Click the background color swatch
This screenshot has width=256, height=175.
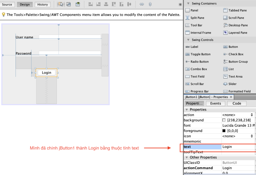pos(224,120)
